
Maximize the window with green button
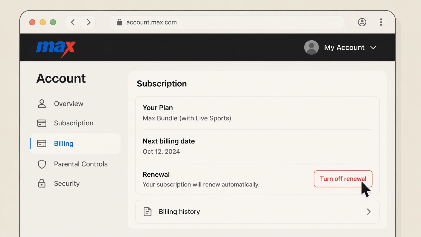pyautogui.click(x=53, y=22)
